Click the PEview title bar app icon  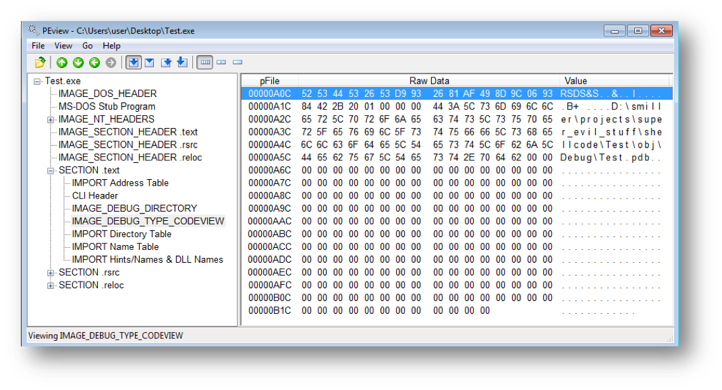pyautogui.click(x=33, y=30)
